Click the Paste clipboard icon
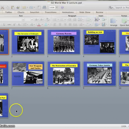The height and width of the screenshot is (129, 129). tap(13, 7)
